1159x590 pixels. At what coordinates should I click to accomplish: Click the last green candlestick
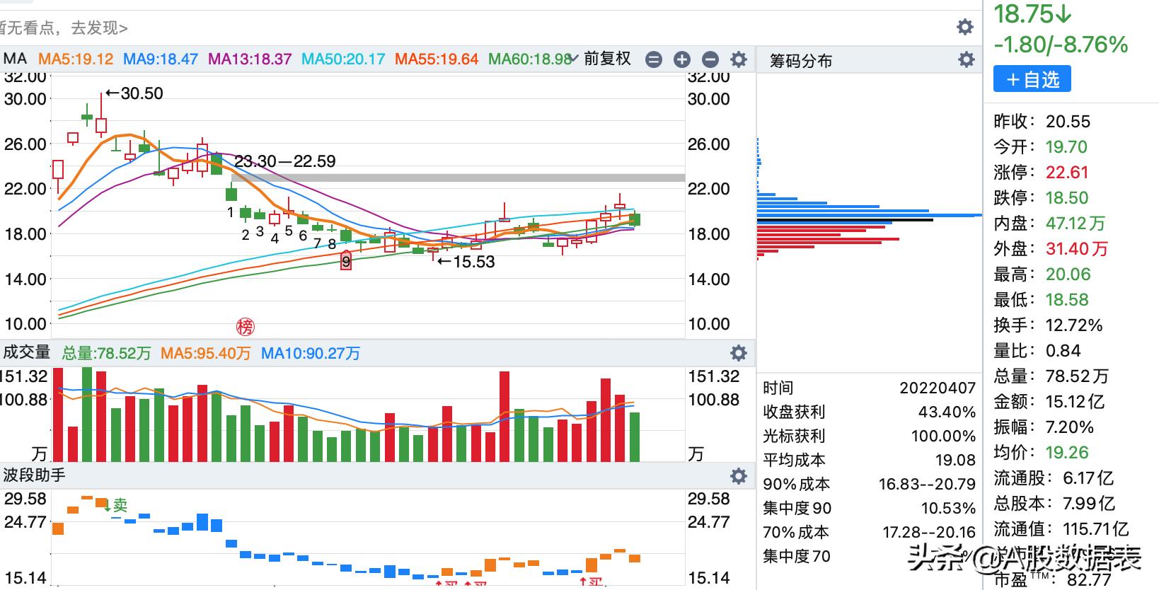(x=635, y=219)
